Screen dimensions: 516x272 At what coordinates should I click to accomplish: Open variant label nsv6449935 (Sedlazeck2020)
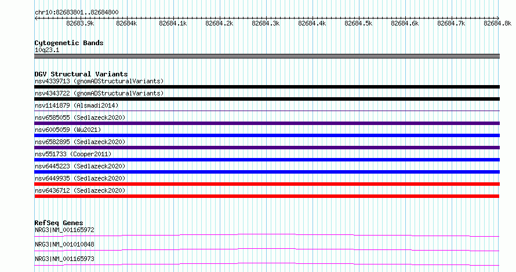[x=80, y=178]
